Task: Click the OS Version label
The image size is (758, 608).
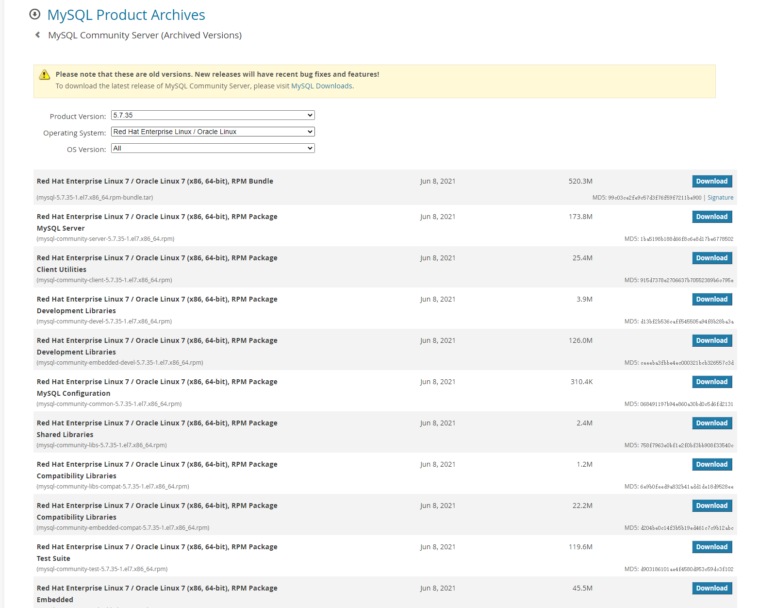Action: coord(86,150)
